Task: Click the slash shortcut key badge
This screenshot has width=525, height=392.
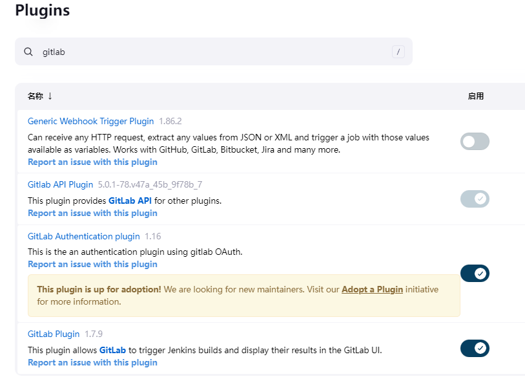Action: (x=398, y=52)
